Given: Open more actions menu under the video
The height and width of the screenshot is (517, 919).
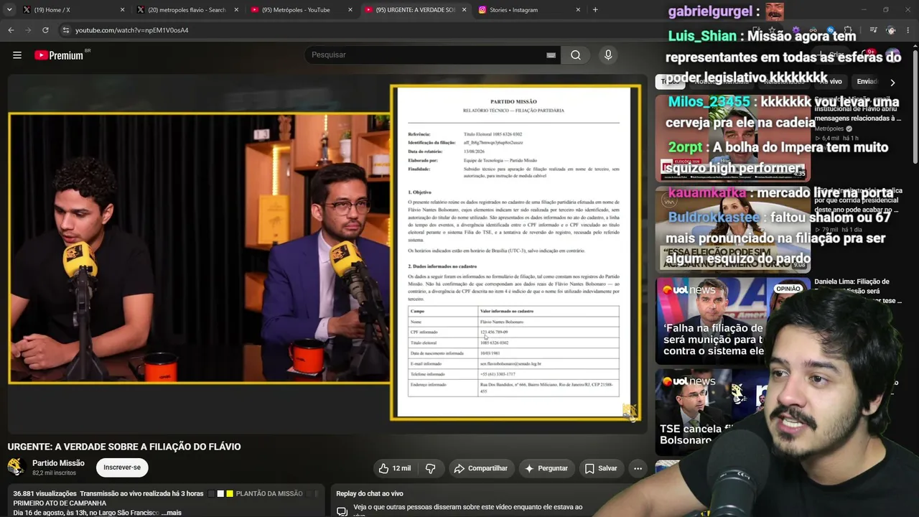Looking at the screenshot, I should (638, 468).
